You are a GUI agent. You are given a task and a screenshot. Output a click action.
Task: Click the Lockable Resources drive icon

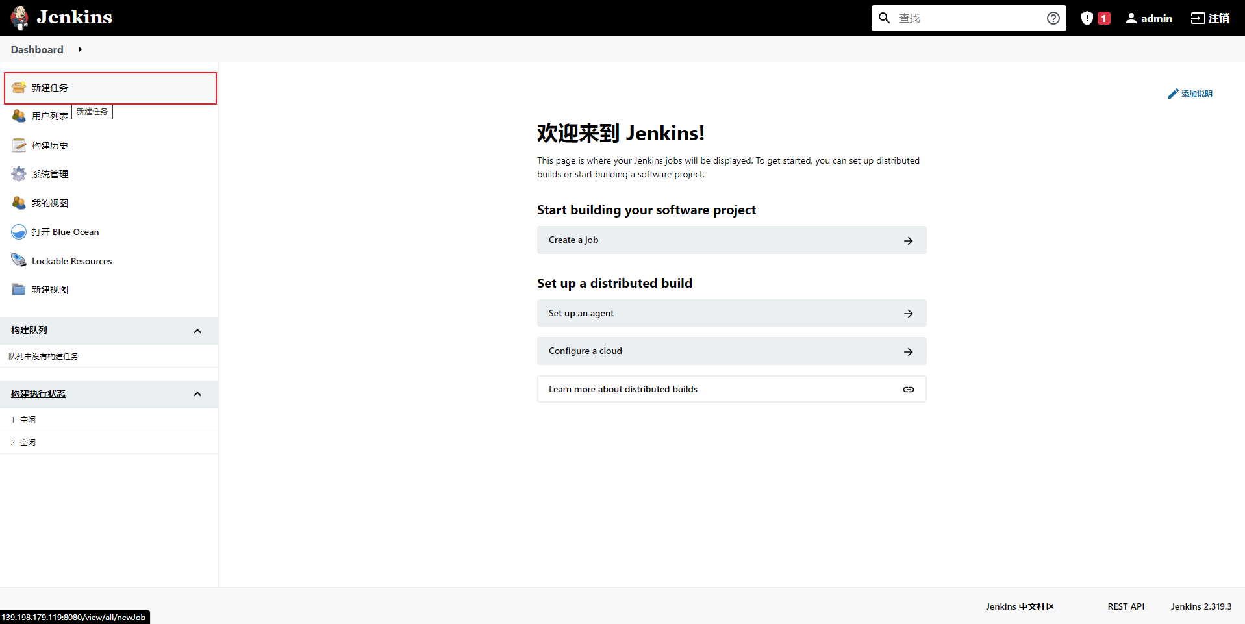click(x=19, y=261)
